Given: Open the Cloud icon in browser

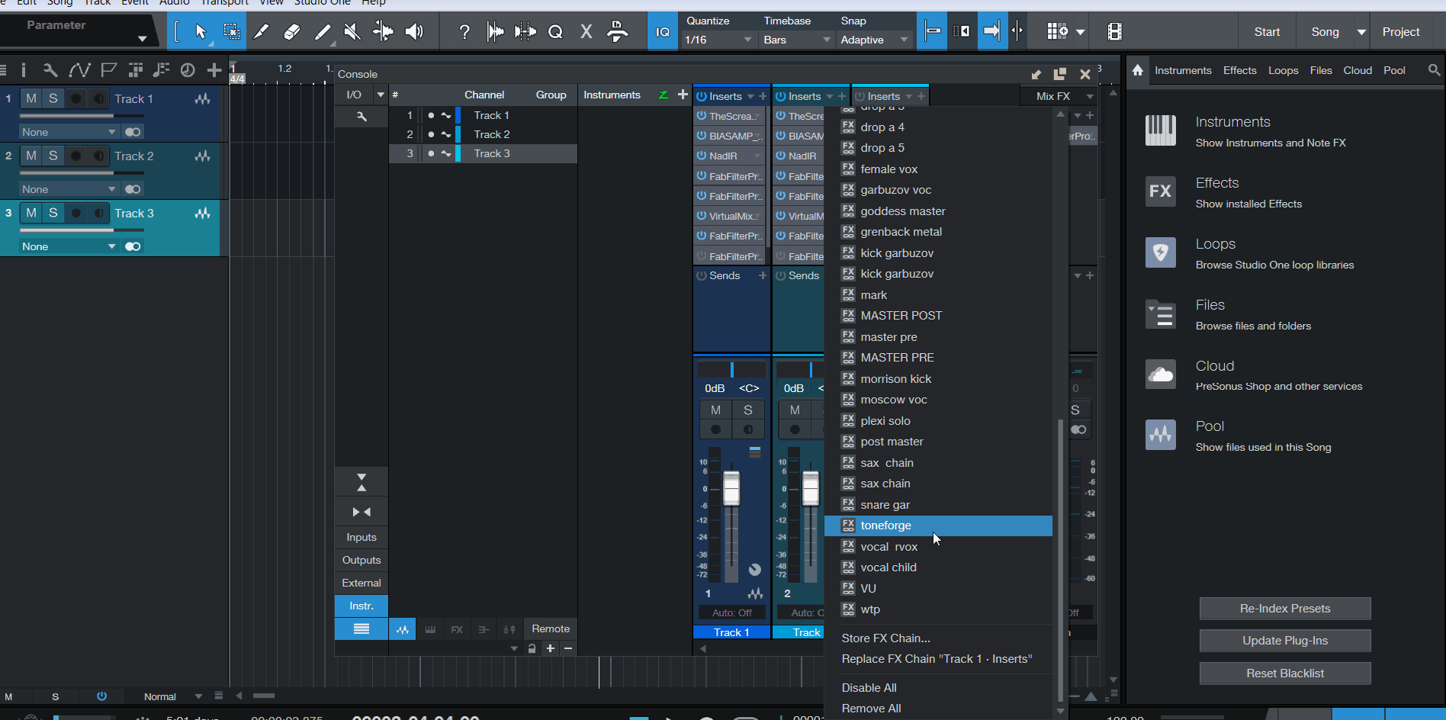Looking at the screenshot, I should [x=1161, y=374].
